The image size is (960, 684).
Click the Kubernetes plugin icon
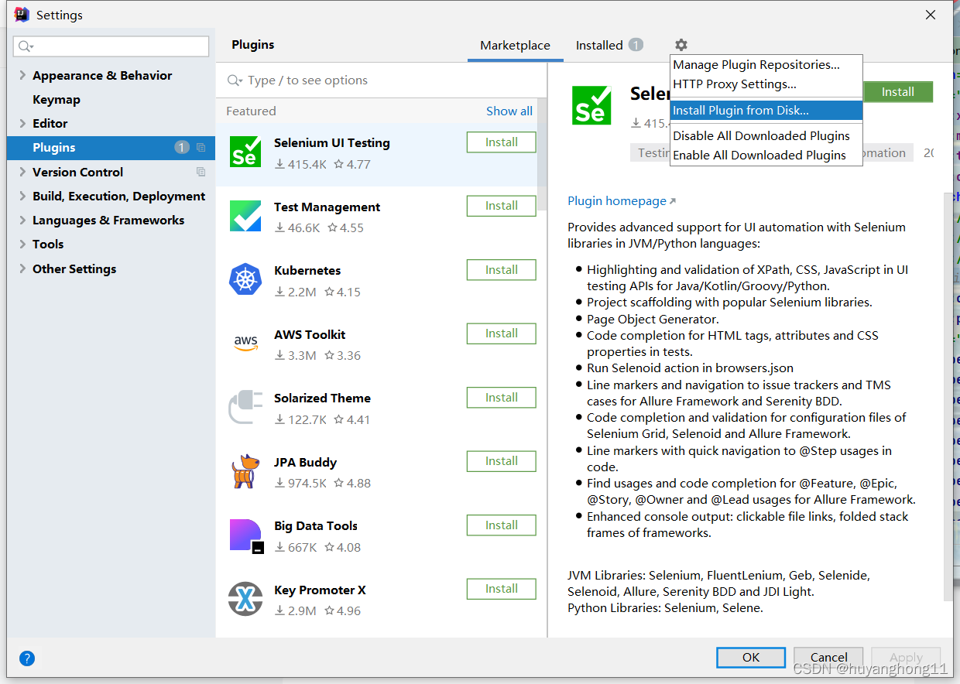(245, 279)
